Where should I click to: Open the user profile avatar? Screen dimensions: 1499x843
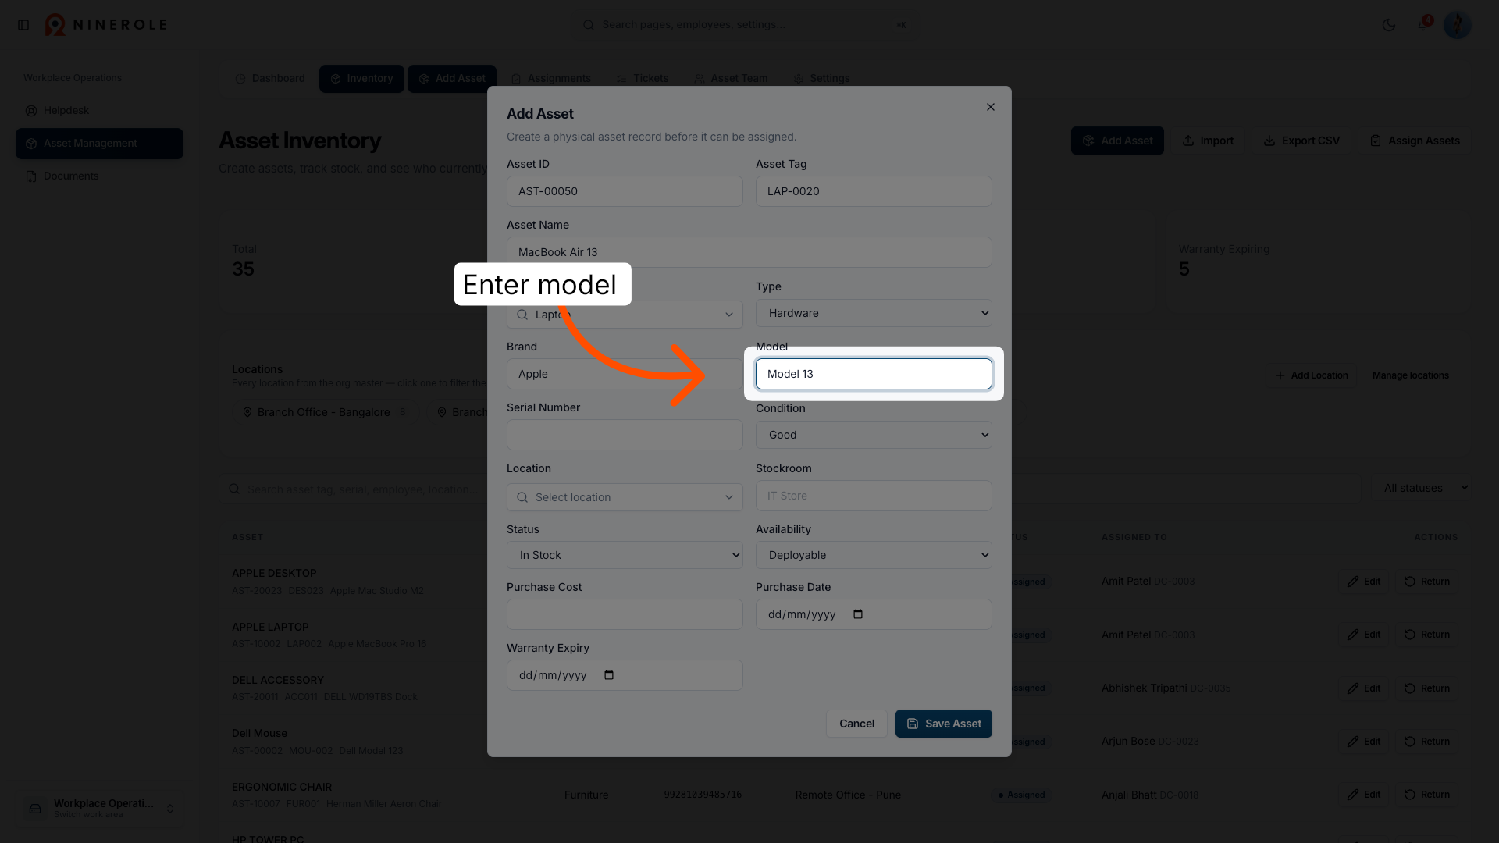coord(1457,25)
